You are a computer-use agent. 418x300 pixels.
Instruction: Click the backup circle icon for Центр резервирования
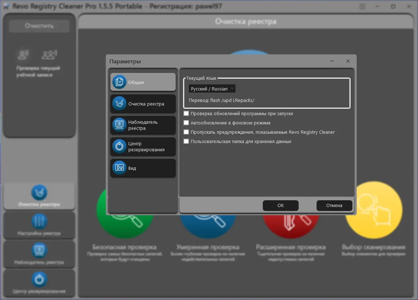pos(119,146)
